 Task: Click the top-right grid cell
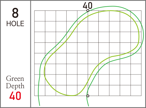click(x=136, y=16)
